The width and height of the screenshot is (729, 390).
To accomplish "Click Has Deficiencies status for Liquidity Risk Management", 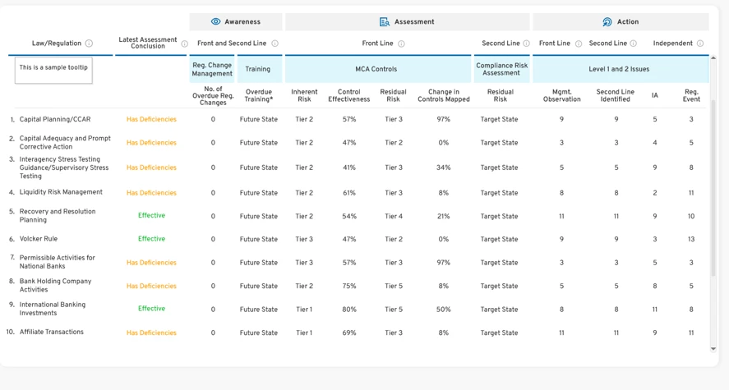I will tap(151, 193).
